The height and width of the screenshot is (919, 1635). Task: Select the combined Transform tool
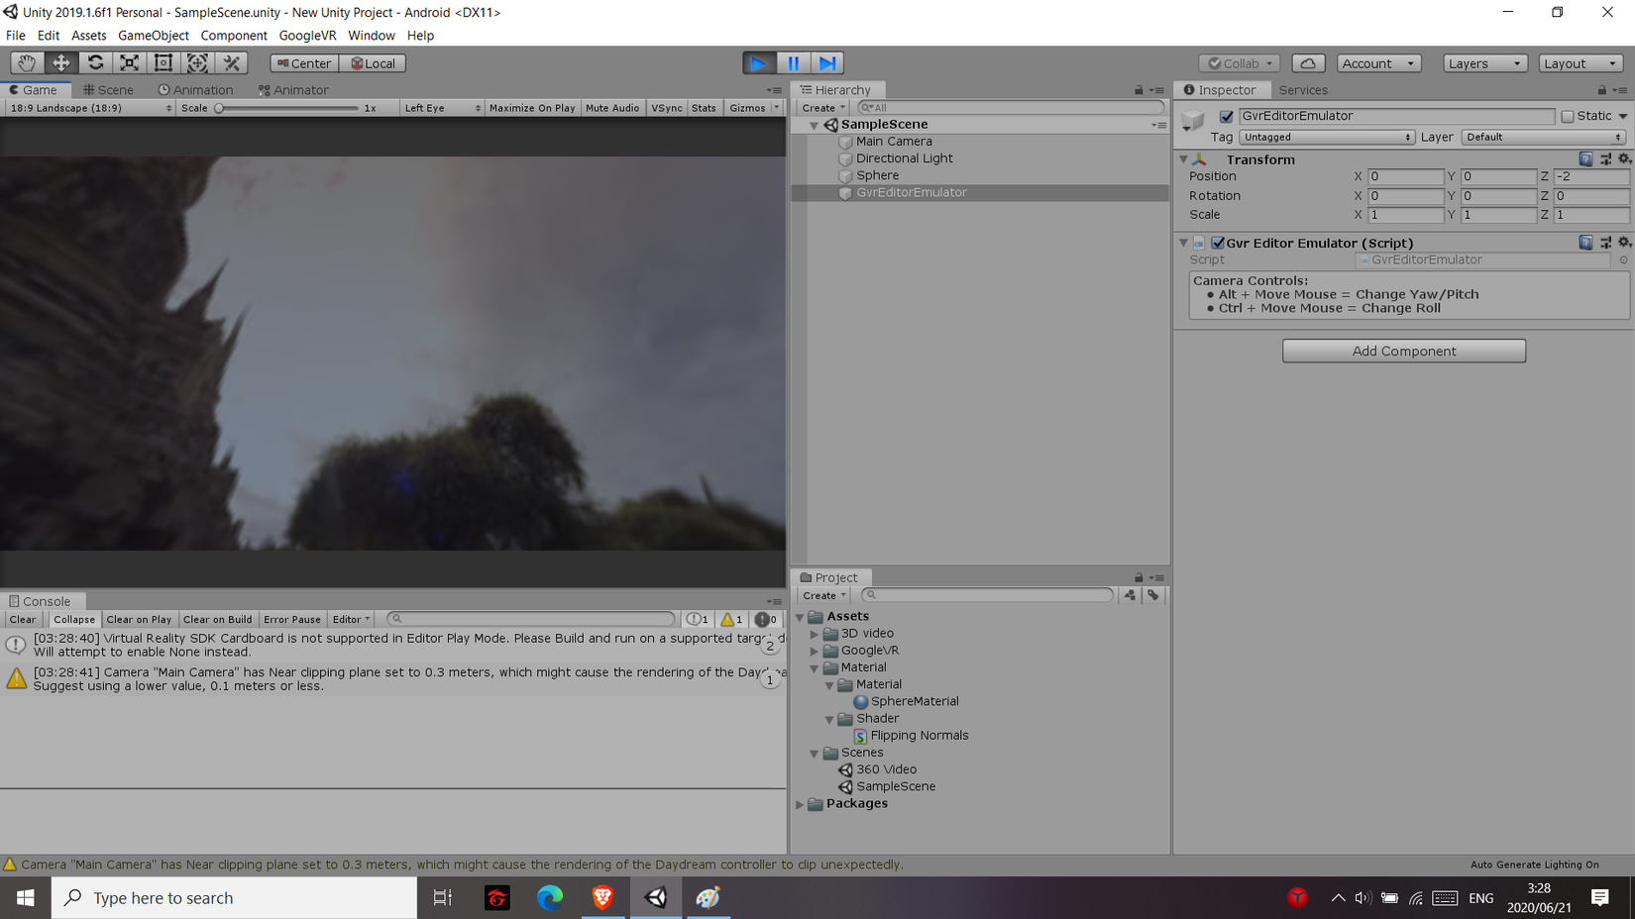[197, 63]
